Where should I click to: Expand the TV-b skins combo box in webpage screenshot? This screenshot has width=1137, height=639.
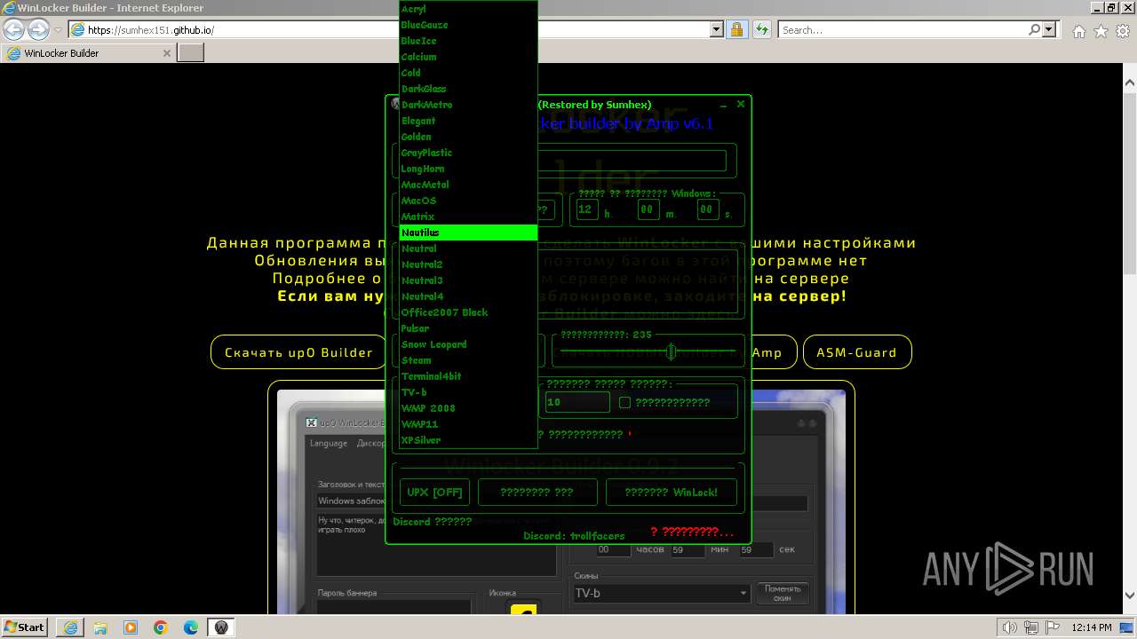coord(743,593)
